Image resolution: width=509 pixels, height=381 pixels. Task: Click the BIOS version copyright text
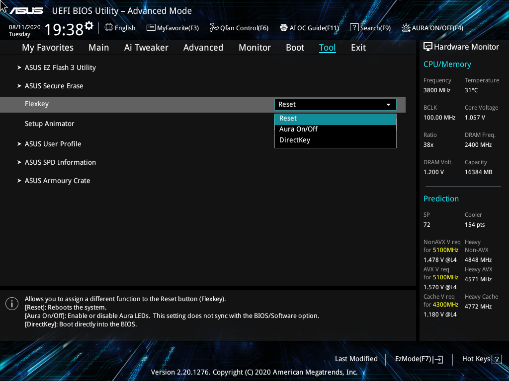[254, 372]
